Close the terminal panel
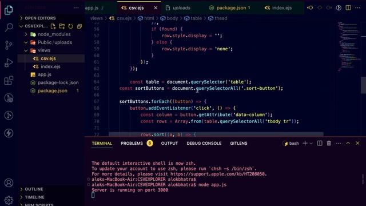The height and width of the screenshot is (206, 366). tap(357, 143)
